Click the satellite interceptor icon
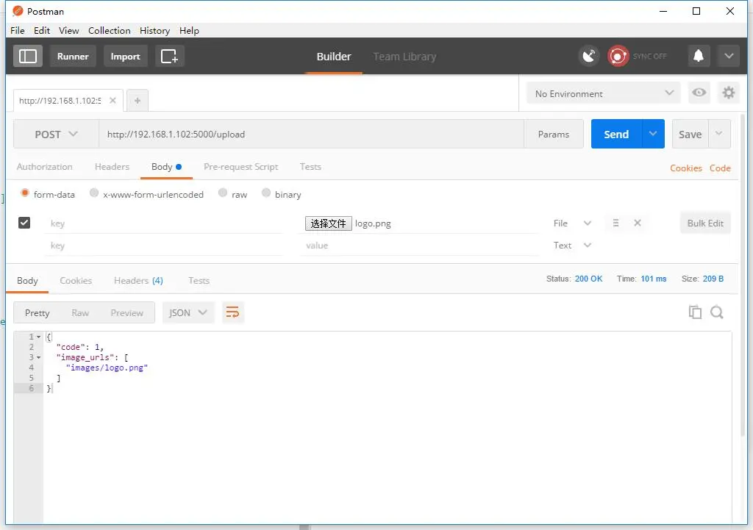Viewport: 753px width, 530px height. click(x=589, y=56)
